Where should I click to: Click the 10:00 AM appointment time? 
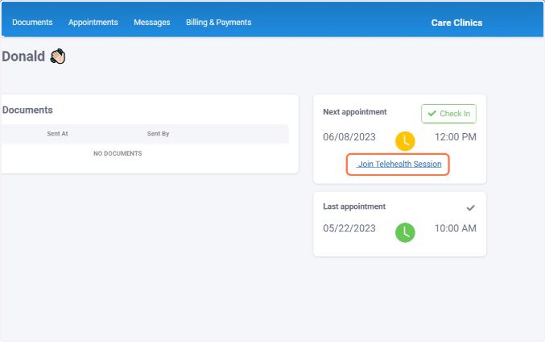pyautogui.click(x=456, y=228)
